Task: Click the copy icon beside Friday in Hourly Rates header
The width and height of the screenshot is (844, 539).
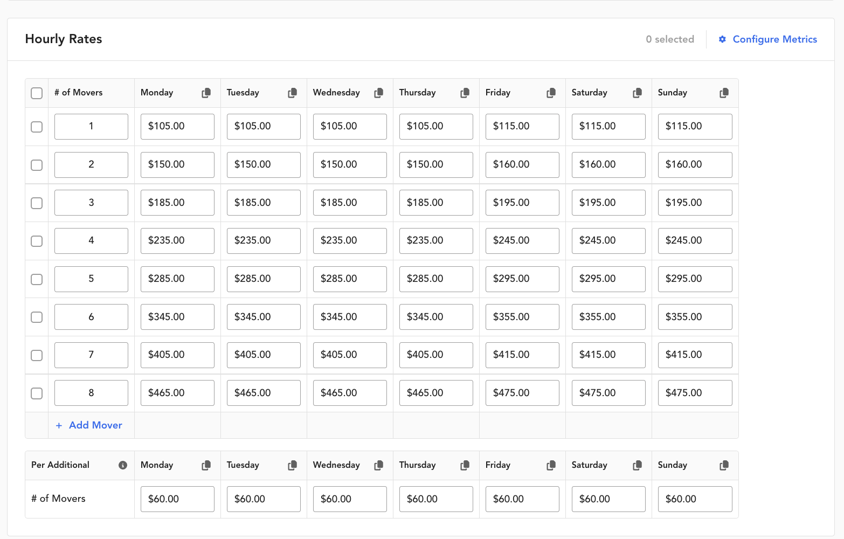Action: 551,93
